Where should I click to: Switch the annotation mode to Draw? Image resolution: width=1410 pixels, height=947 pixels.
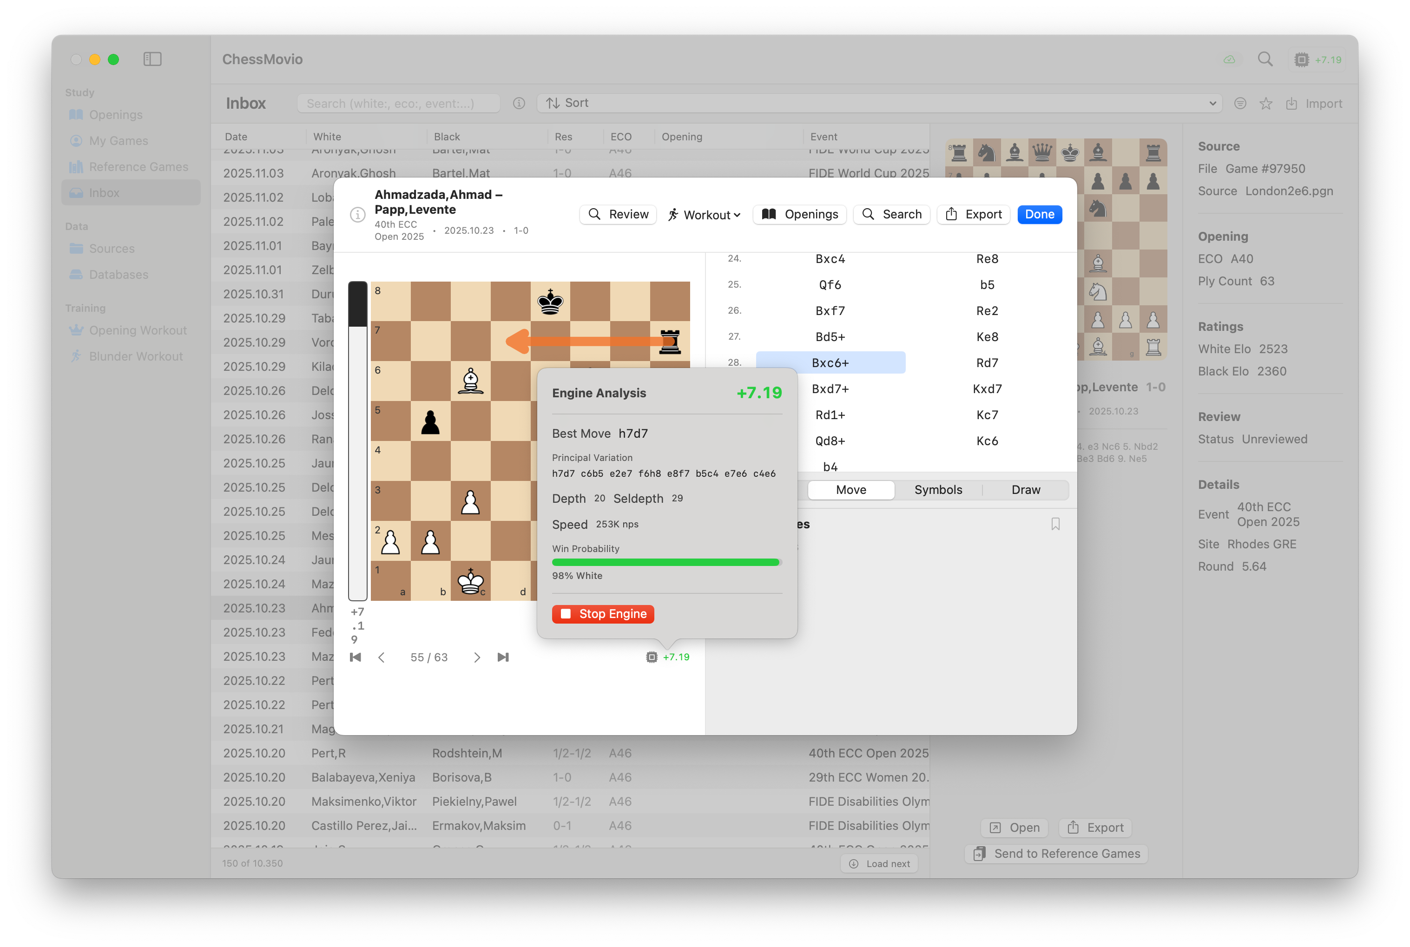point(1026,490)
